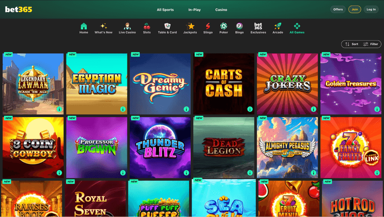This screenshot has width=384, height=217.
Task: Show info for Legendary Lawman
Action: click(59, 109)
